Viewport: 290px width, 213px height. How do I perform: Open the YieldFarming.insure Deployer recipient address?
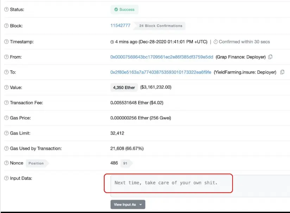tap(161, 72)
